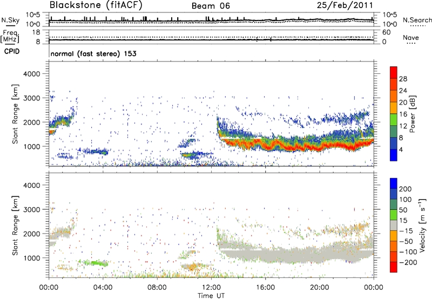Click the "N.Search" legend label
This screenshot has width=432, height=299.
(x=417, y=20)
